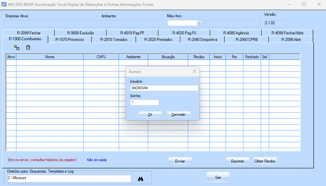326x186 pixels.
Task: Open the R-4010 Pag PF tab
Action: click(132, 33)
